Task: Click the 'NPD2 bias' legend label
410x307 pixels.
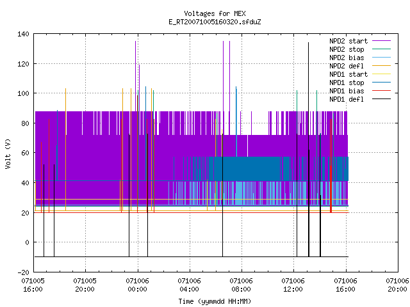Action: tap(347, 58)
